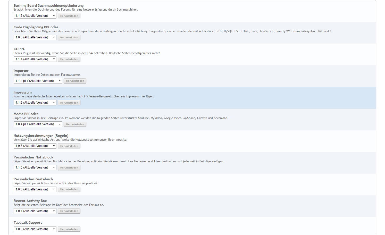Open COPPA version dropdown
This screenshot has width=385, height=235.
pyautogui.click(x=35, y=59)
